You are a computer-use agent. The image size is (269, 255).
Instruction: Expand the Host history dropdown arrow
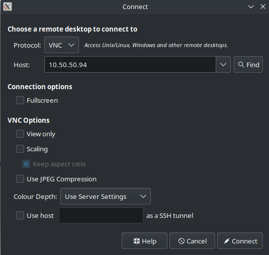[x=223, y=65]
